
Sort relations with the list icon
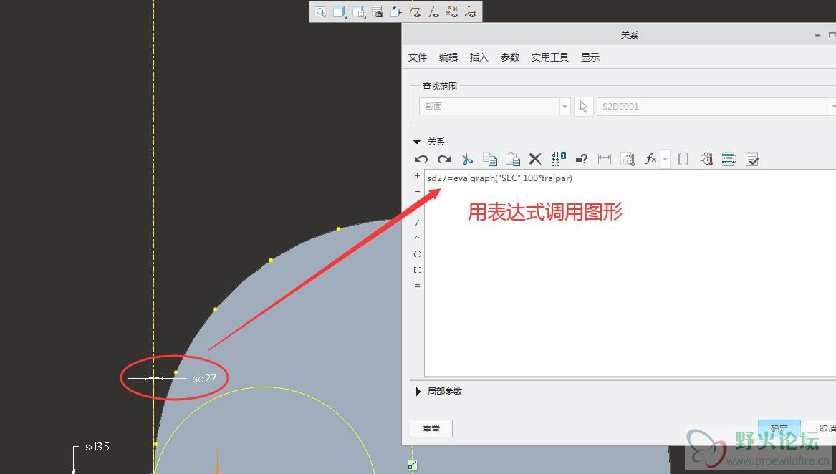[729, 159]
